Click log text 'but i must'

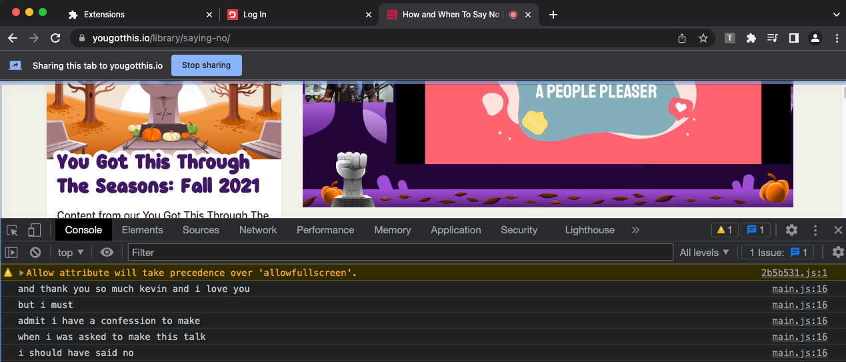click(x=45, y=305)
